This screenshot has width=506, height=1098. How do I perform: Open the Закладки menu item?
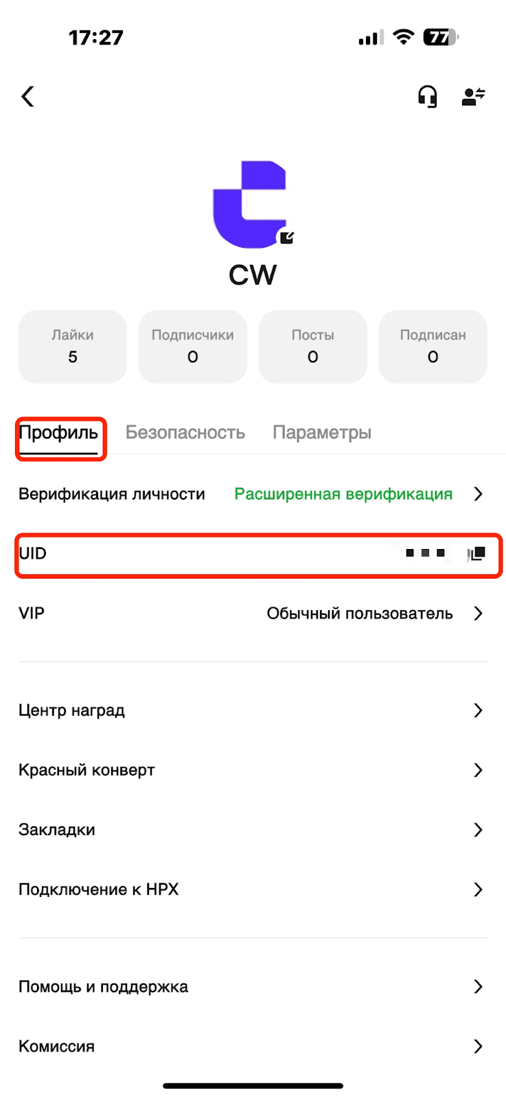point(253,830)
